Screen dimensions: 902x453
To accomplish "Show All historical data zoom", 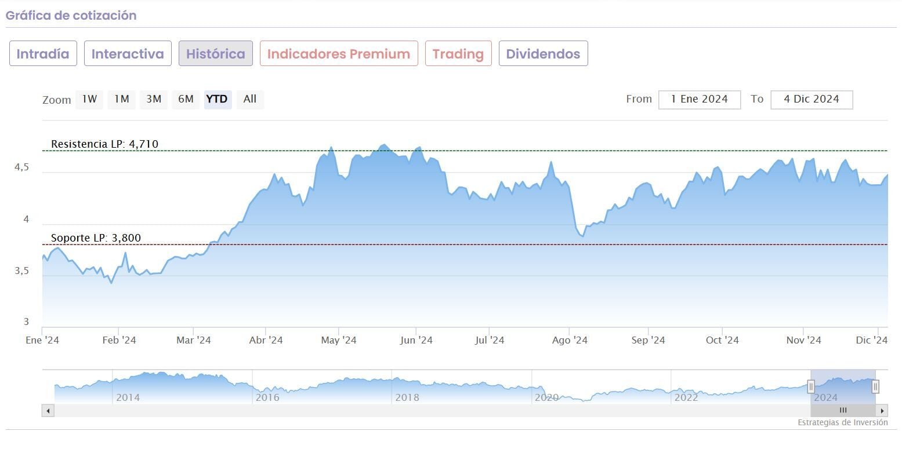I will [x=250, y=99].
